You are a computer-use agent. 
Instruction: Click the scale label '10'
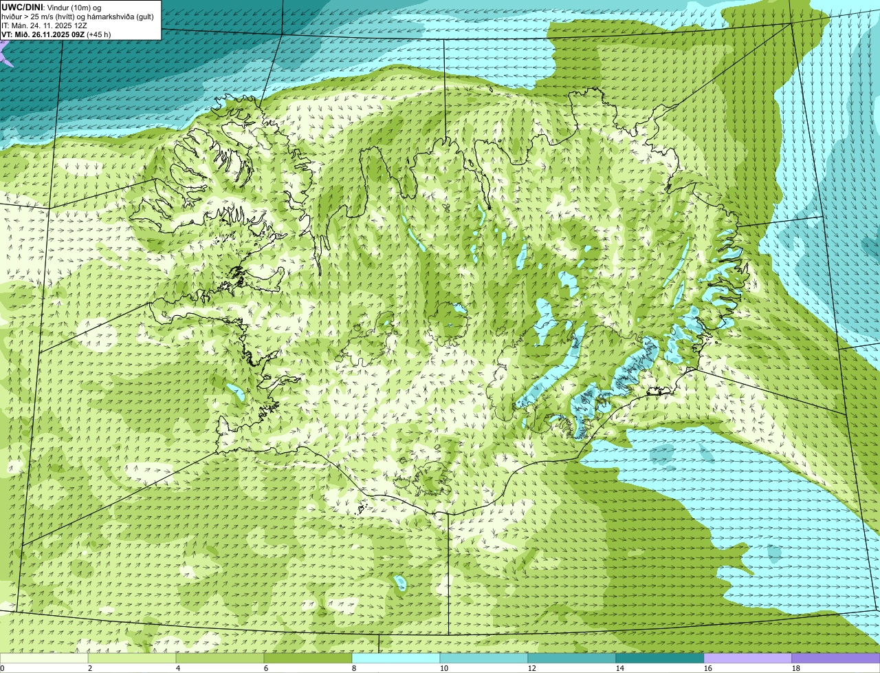click(444, 668)
